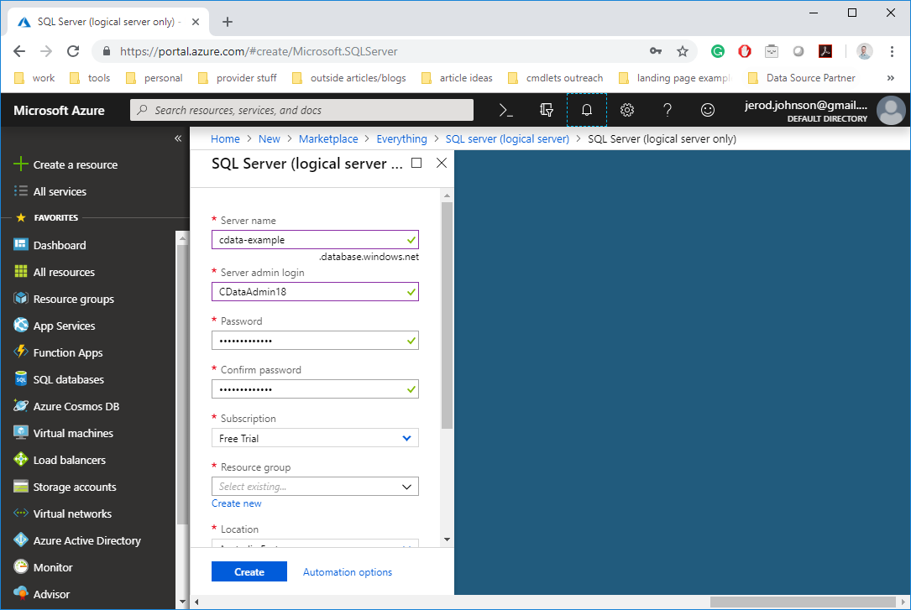Viewport: 911px width, 610px height.
Task: Open portal settings gear icon
Action: pos(627,110)
